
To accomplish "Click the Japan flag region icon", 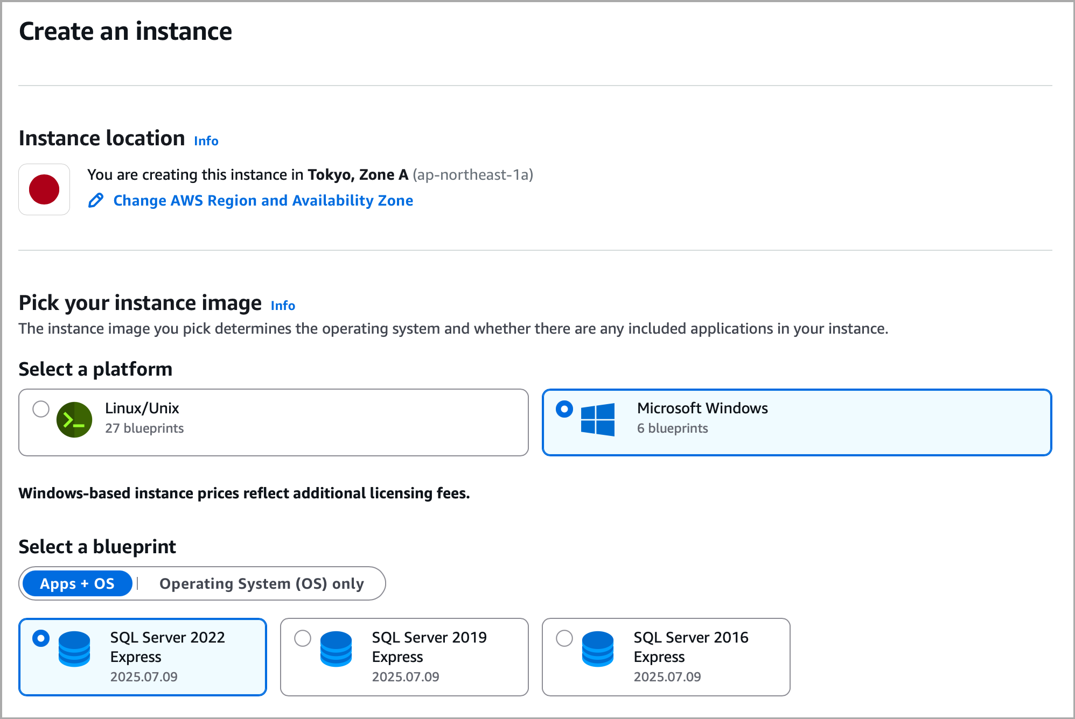I will coord(44,189).
